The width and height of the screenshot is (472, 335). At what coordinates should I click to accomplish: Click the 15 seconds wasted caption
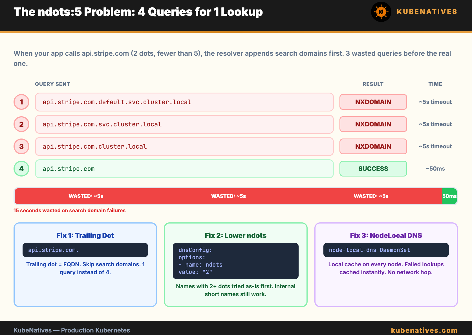coord(70,211)
